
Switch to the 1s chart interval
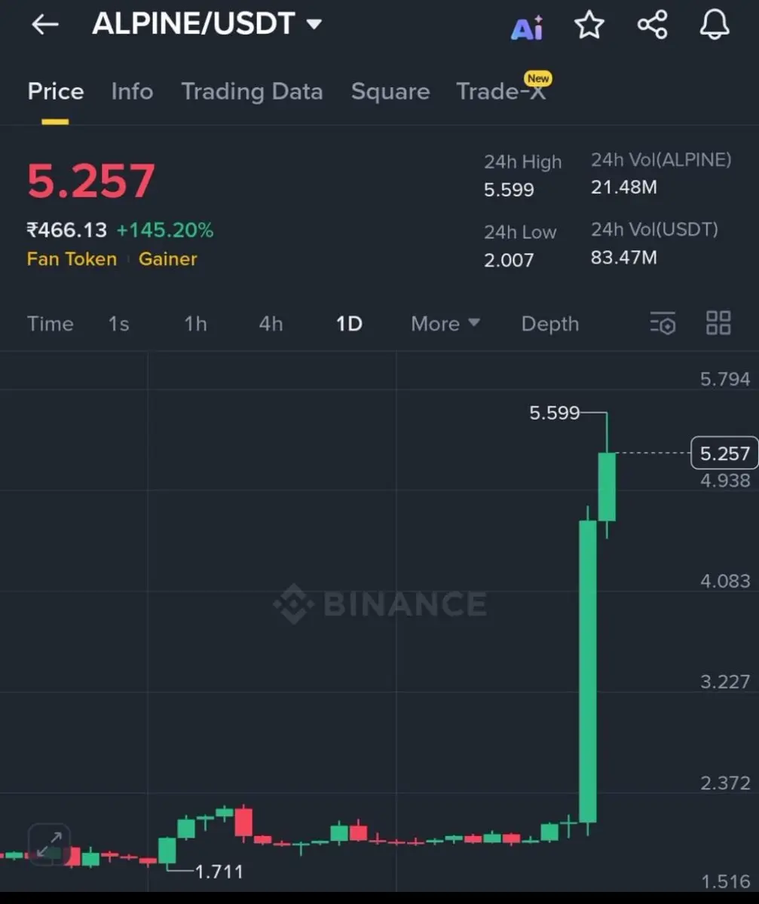tap(119, 324)
